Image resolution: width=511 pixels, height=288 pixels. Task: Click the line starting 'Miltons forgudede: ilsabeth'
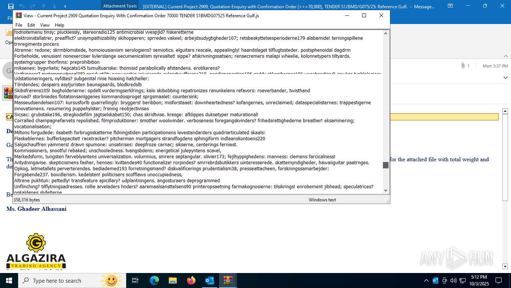[x=140, y=133]
